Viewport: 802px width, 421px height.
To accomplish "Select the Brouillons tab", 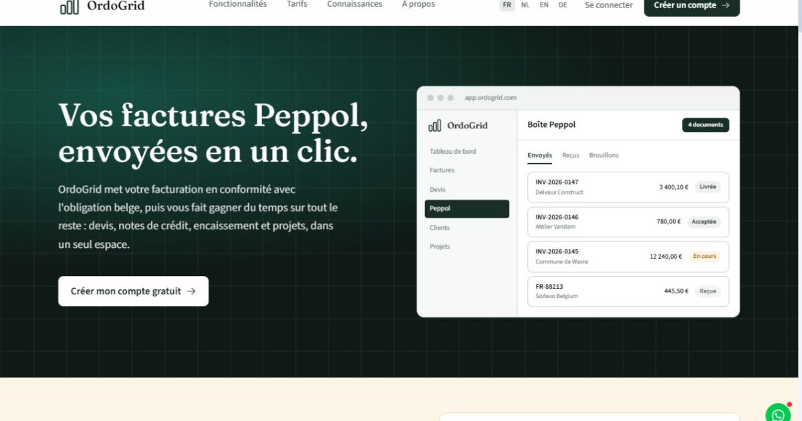I will (x=604, y=155).
